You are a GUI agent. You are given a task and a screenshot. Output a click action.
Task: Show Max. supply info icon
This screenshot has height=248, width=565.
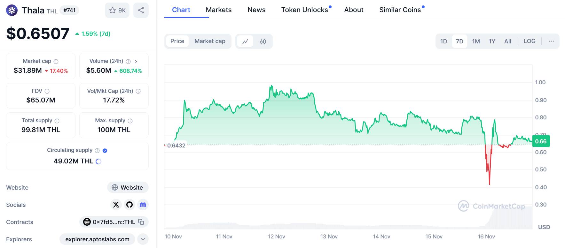(130, 121)
